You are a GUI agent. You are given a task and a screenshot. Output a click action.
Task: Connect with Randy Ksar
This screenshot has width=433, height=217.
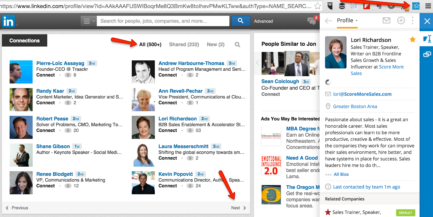pyautogui.click(x=45, y=103)
